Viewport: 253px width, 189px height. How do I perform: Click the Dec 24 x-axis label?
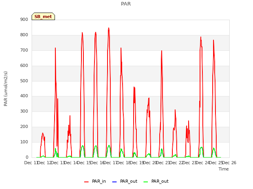click(x=203, y=163)
